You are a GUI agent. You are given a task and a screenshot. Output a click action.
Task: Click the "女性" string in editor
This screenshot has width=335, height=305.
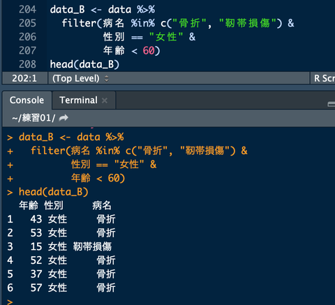point(166,37)
